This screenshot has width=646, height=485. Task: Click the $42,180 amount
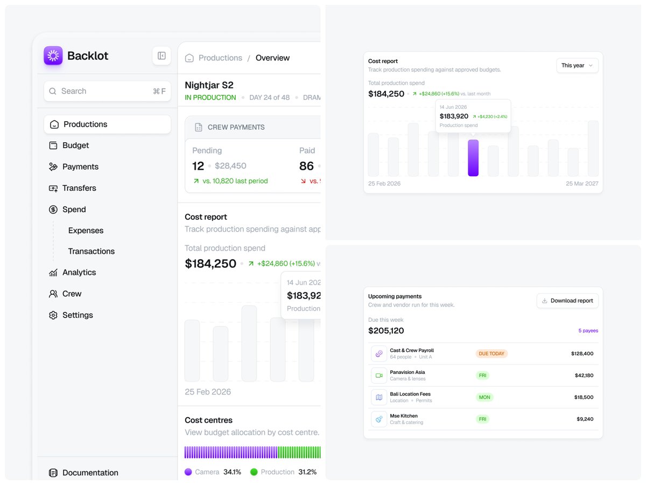tap(584, 376)
